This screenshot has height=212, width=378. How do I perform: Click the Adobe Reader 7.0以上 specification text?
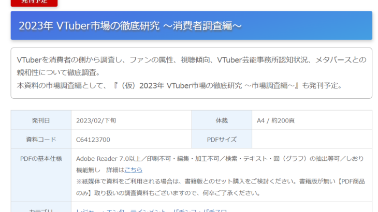pos(220,164)
